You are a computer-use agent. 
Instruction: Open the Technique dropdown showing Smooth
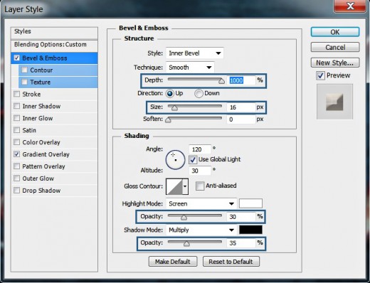click(190, 68)
